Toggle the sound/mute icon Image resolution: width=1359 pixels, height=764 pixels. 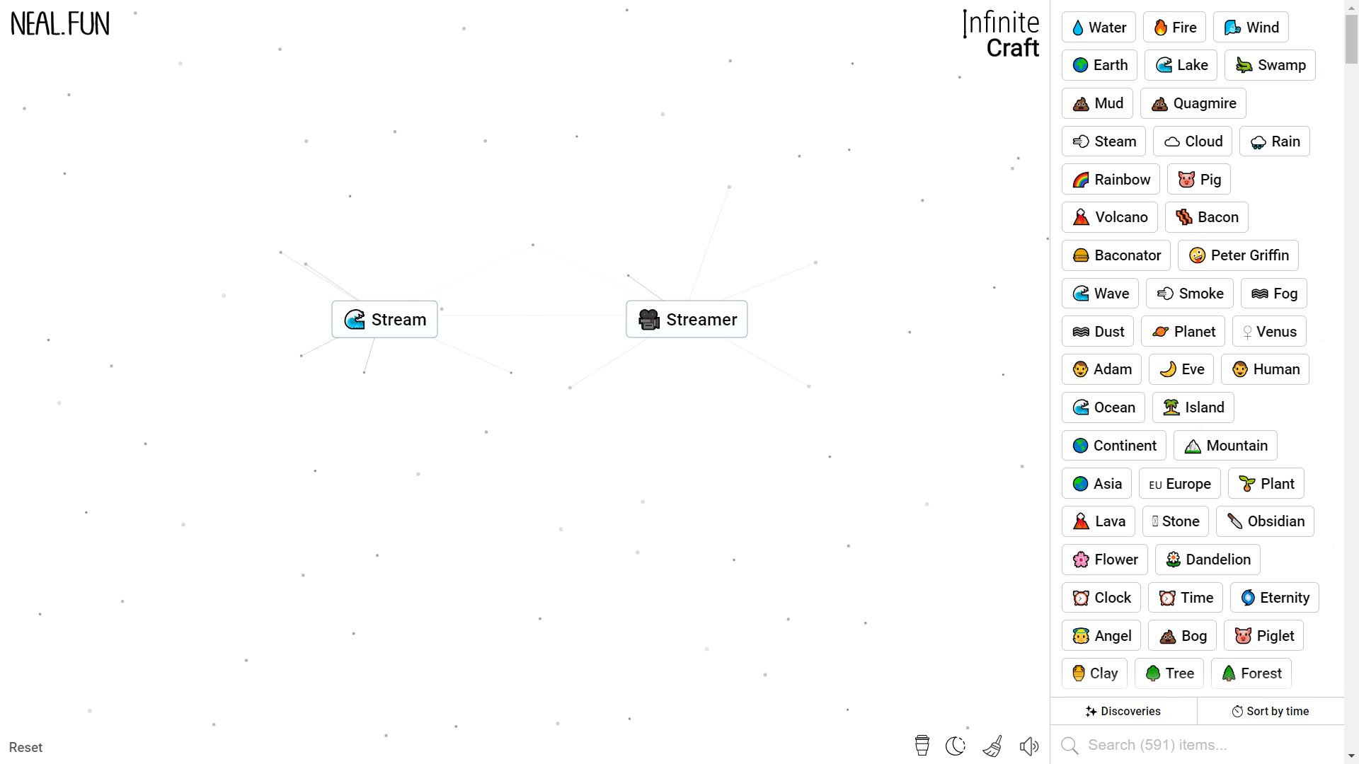[1030, 746]
